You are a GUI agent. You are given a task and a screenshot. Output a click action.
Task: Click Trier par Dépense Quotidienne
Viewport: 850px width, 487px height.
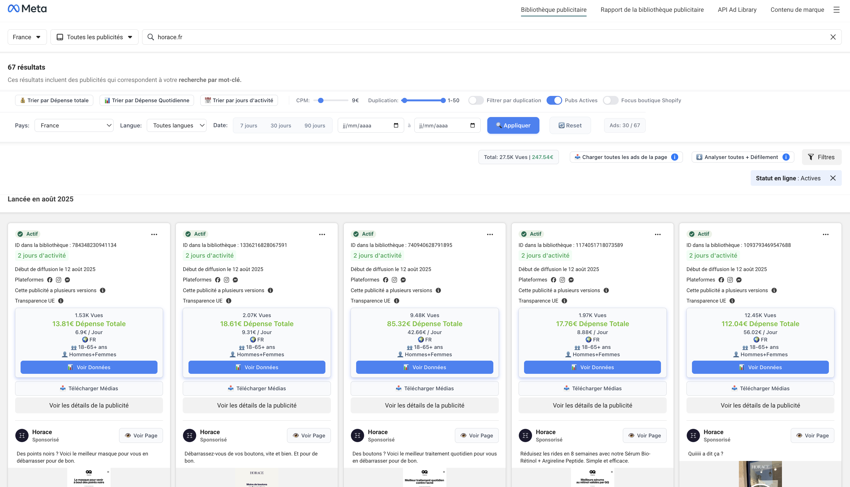tap(147, 100)
